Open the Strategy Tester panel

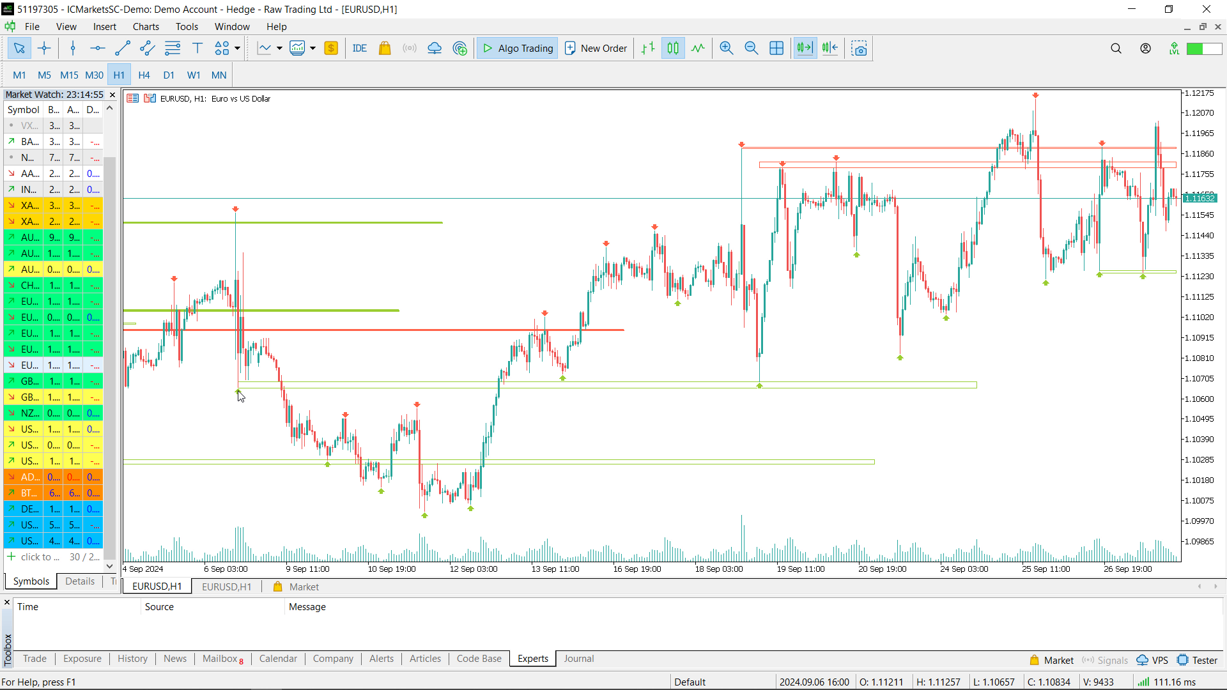tap(1198, 661)
